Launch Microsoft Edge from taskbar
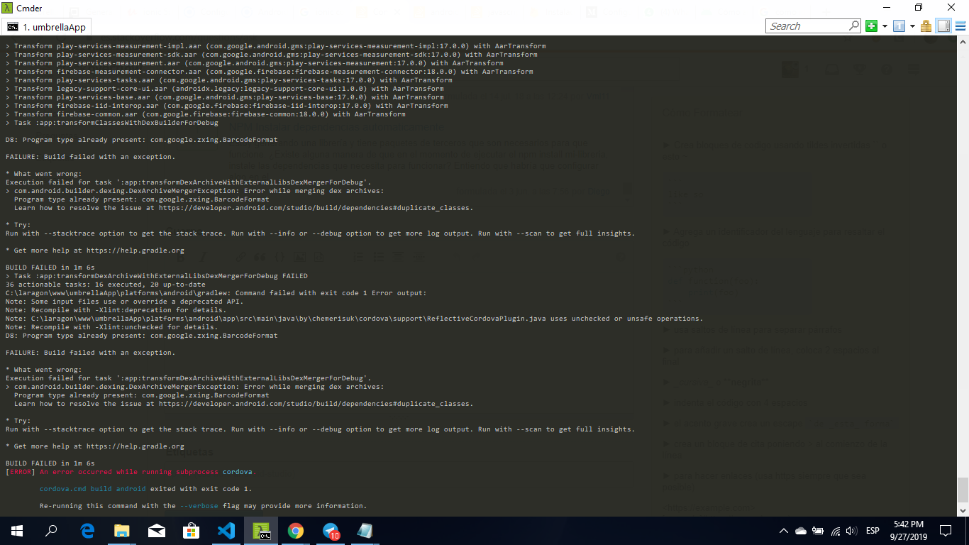969x545 pixels. click(87, 531)
